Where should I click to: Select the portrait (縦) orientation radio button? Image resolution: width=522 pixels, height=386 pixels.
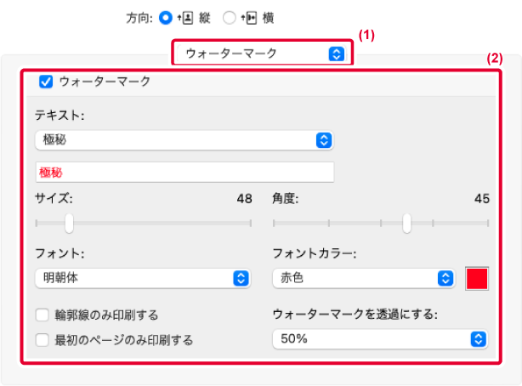tap(165, 17)
